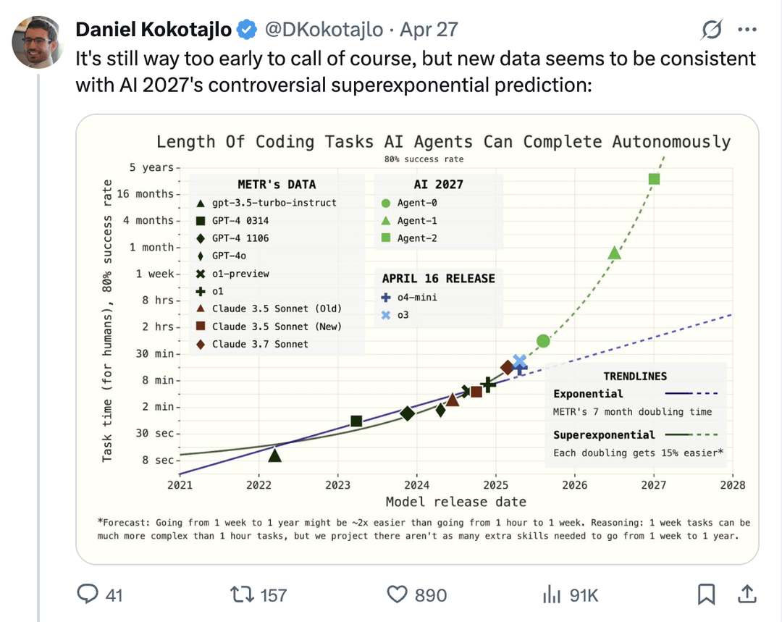Click the 91K views count
782x622 pixels.
pyautogui.click(x=584, y=594)
